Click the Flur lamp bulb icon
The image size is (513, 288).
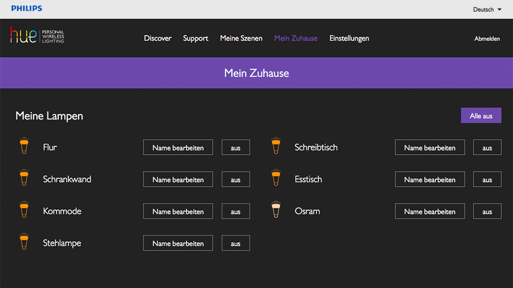point(24,147)
